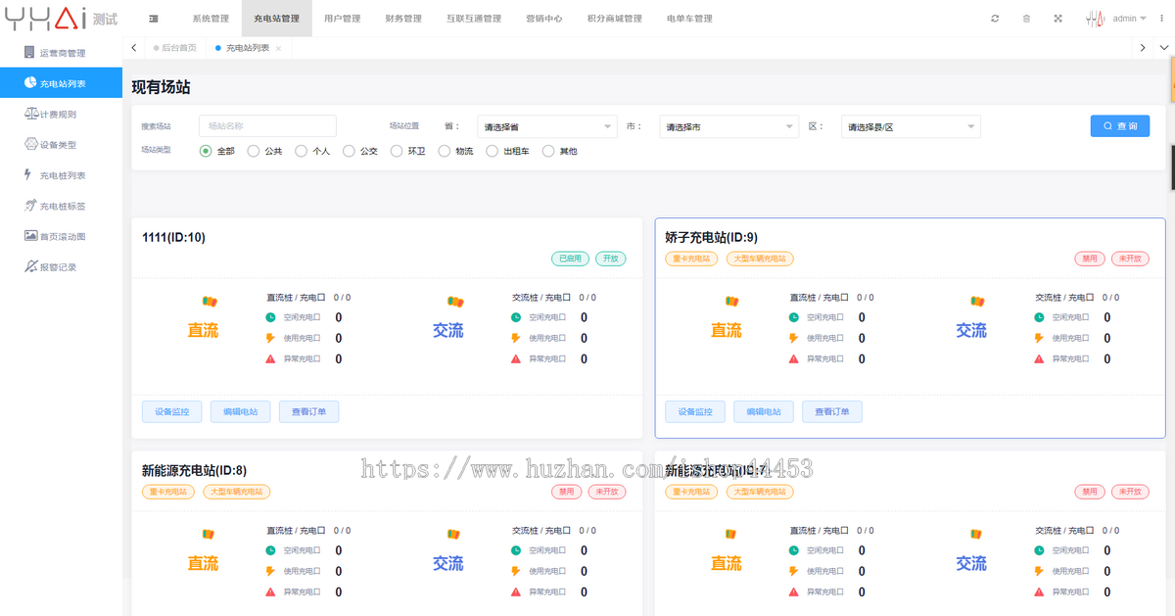
Task: Click the 禁用 badge on 娇子充电站
Action: (x=1090, y=259)
